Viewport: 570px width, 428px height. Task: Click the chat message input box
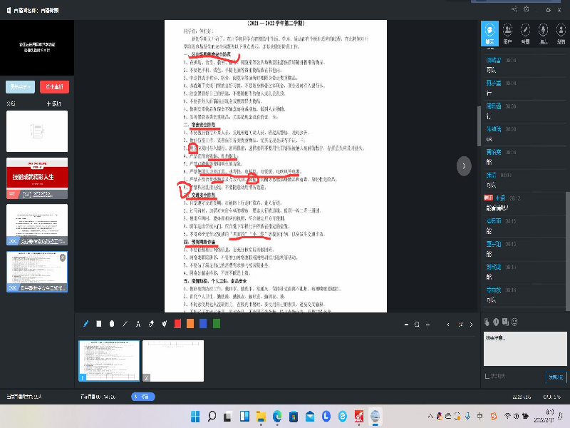524,350
